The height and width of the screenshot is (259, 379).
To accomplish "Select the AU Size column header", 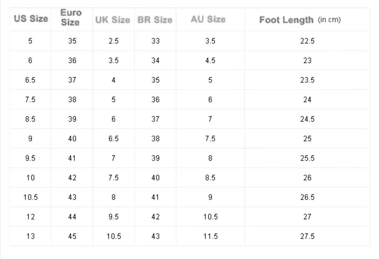I will [208, 19].
